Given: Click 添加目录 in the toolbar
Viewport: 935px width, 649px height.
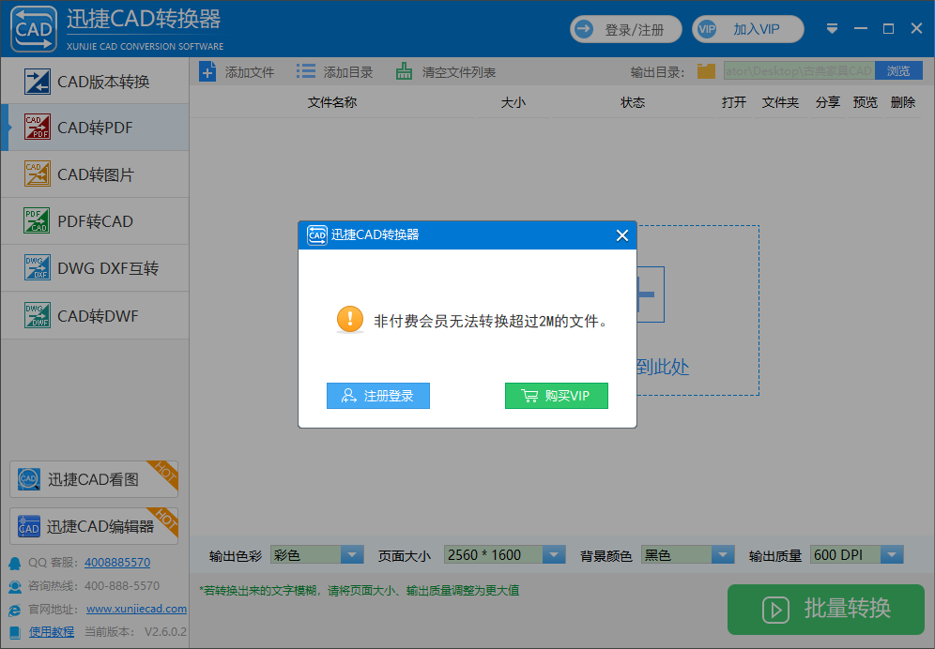Looking at the screenshot, I should coord(335,72).
